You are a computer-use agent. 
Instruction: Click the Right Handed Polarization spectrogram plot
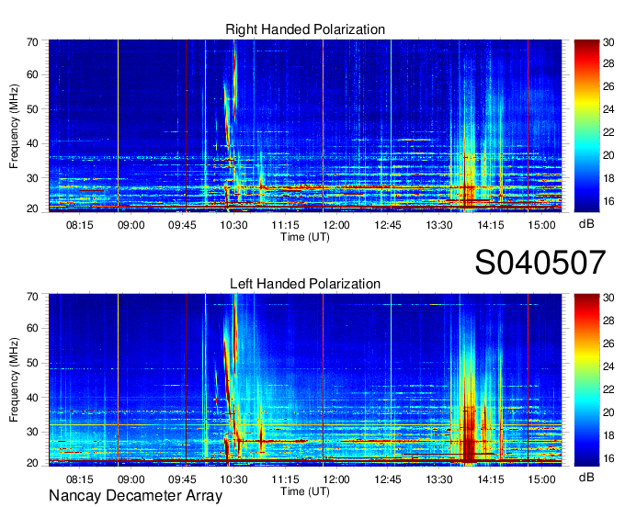click(x=305, y=126)
